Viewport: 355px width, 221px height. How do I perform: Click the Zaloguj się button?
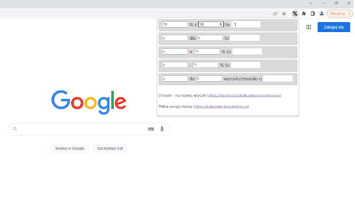(334, 27)
